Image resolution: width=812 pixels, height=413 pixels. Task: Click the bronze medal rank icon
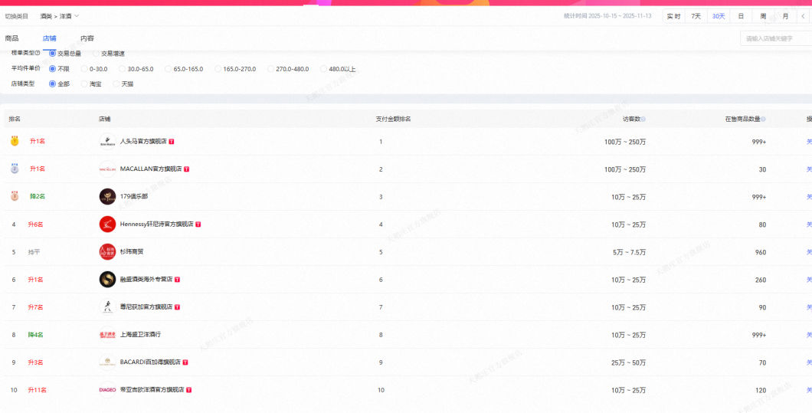(15, 196)
